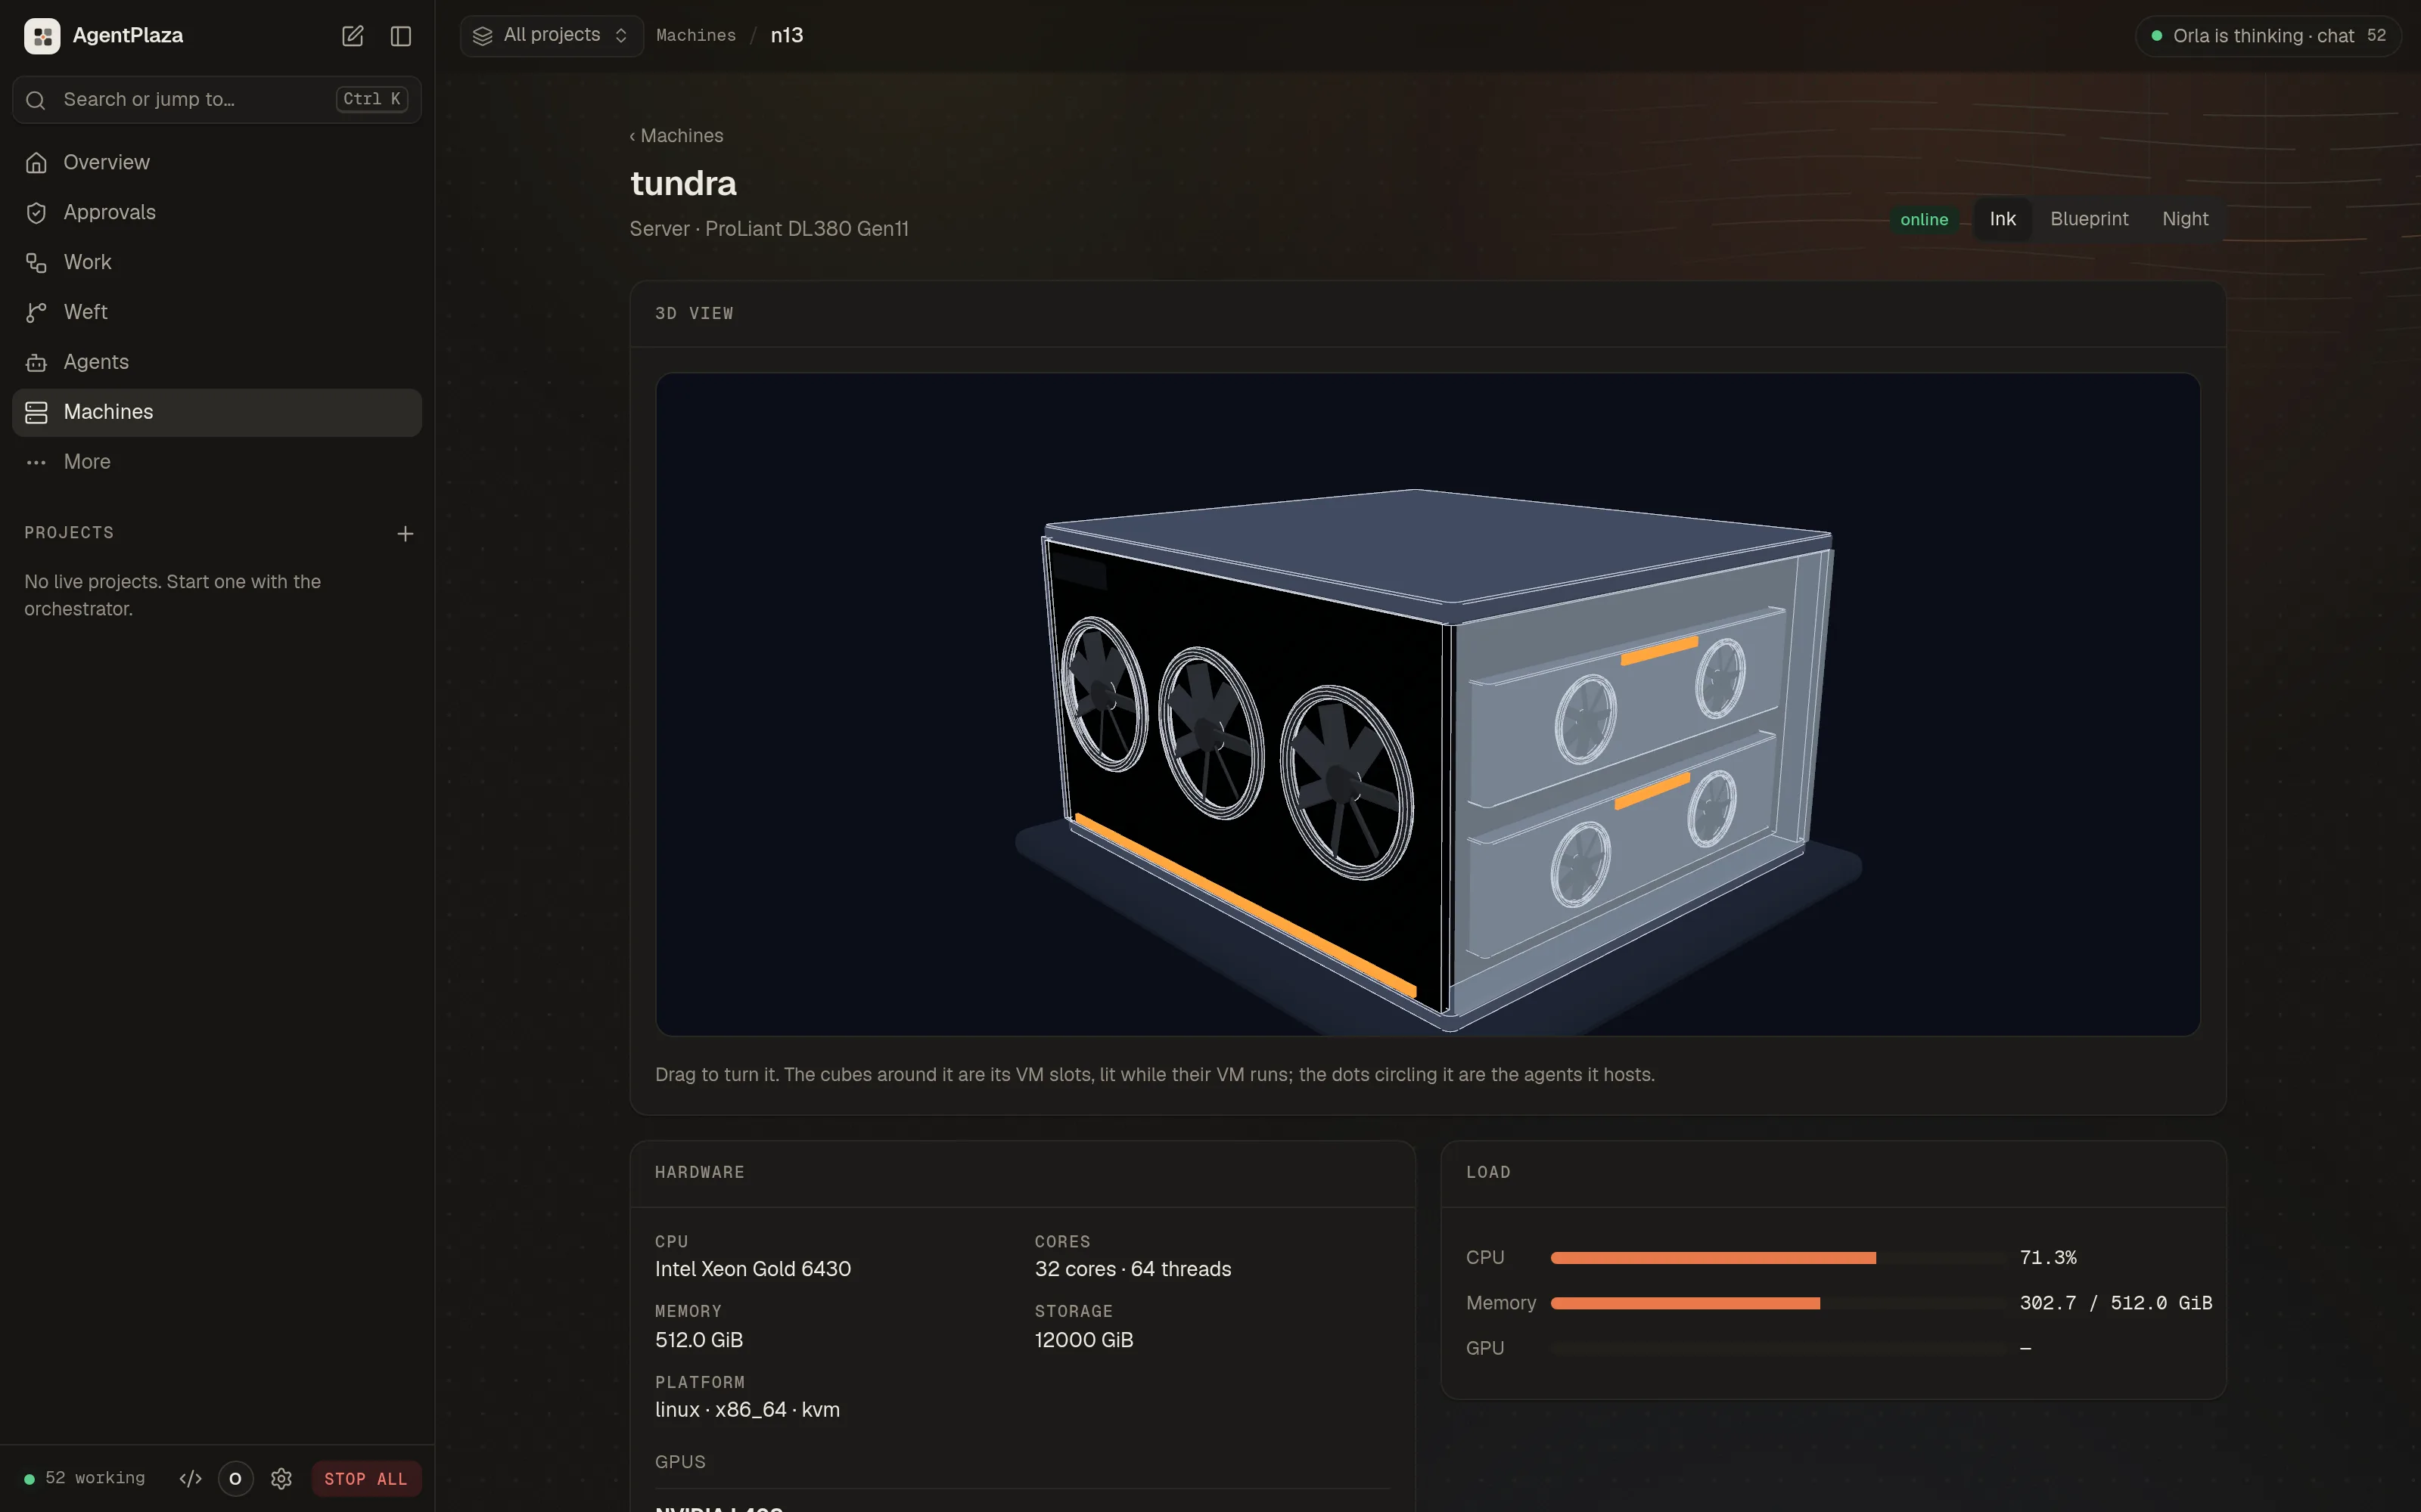The height and width of the screenshot is (1512, 2421).
Task: Select the Ink view theme
Action: pos(2002,219)
